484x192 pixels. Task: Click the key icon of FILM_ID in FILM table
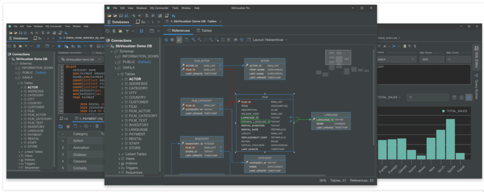coord(239,102)
